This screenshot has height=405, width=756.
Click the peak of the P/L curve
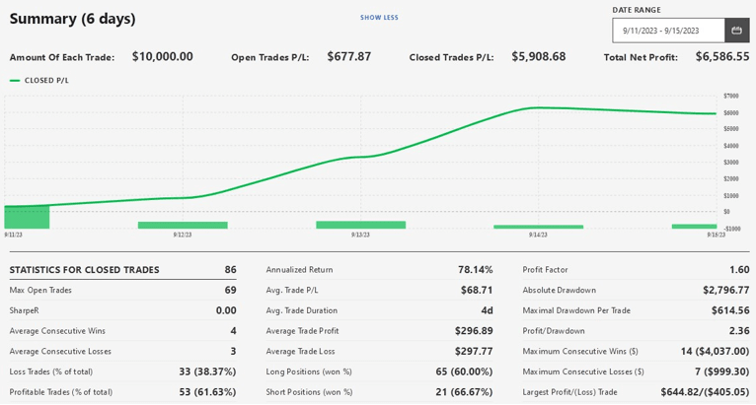[x=535, y=107]
